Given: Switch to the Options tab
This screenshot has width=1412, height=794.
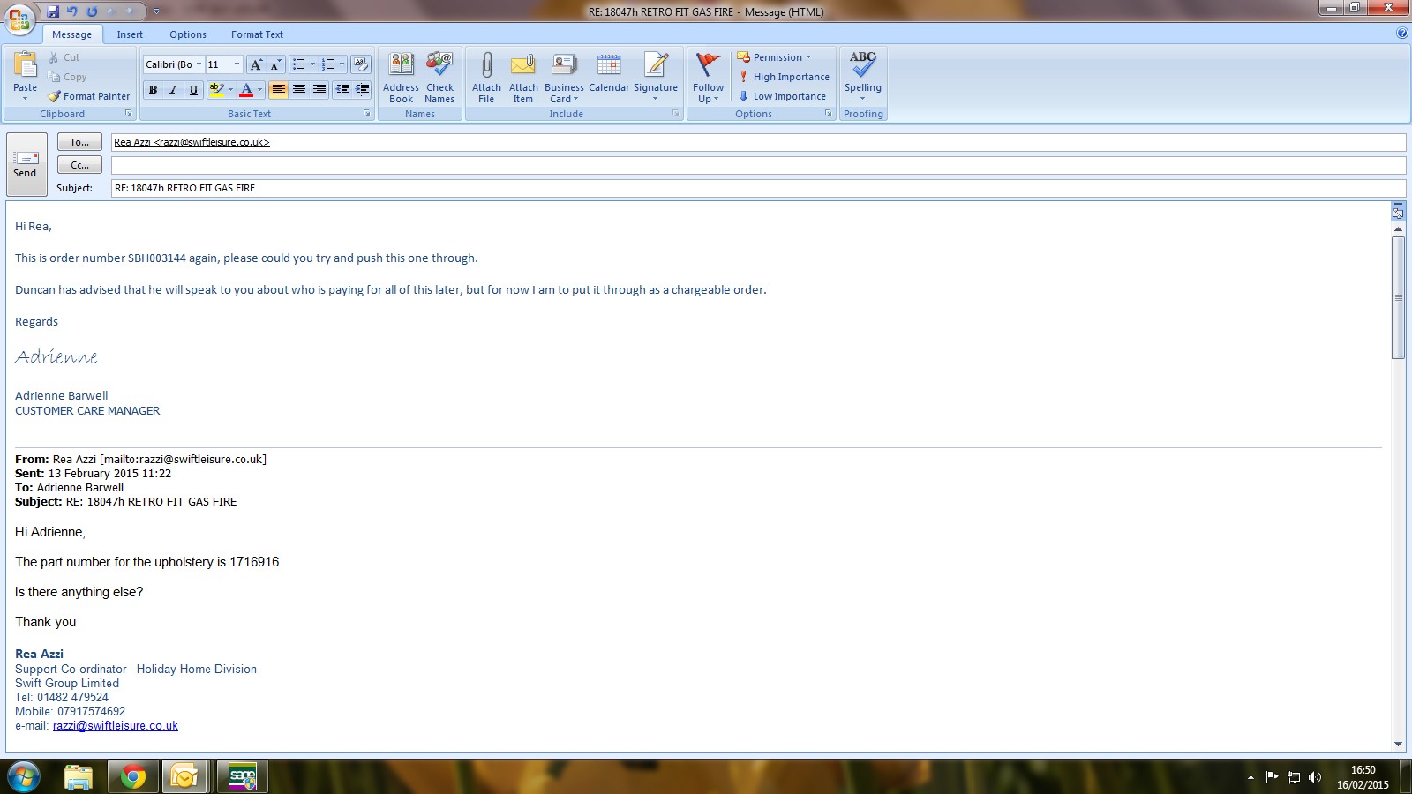Looking at the screenshot, I should (188, 34).
